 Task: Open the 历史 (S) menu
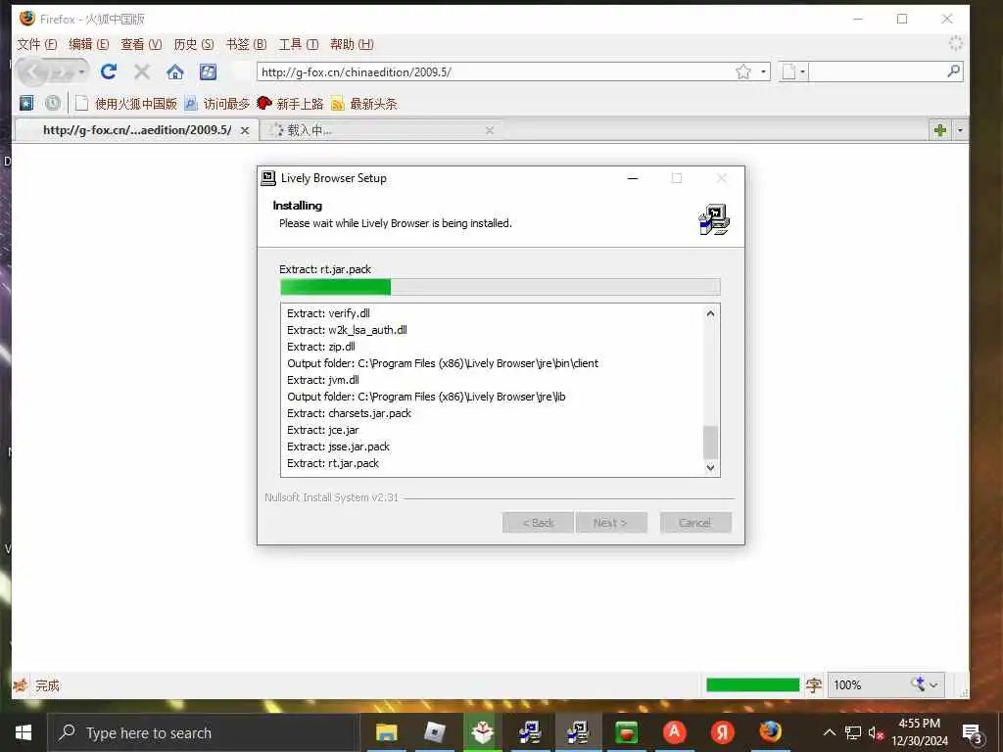[x=194, y=44]
